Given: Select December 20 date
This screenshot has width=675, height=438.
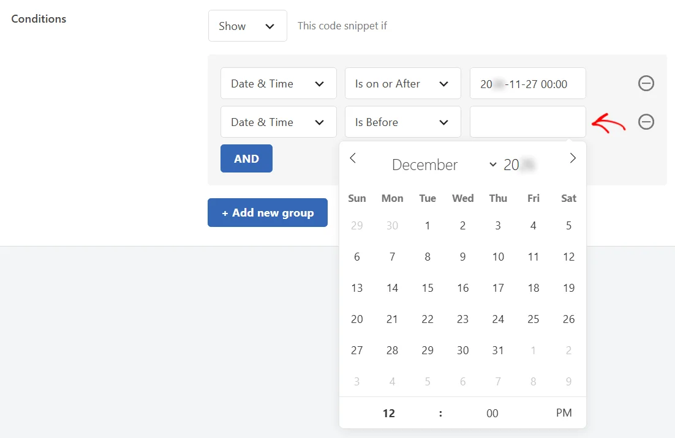Looking at the screenshot, I should tap(357, 319).
